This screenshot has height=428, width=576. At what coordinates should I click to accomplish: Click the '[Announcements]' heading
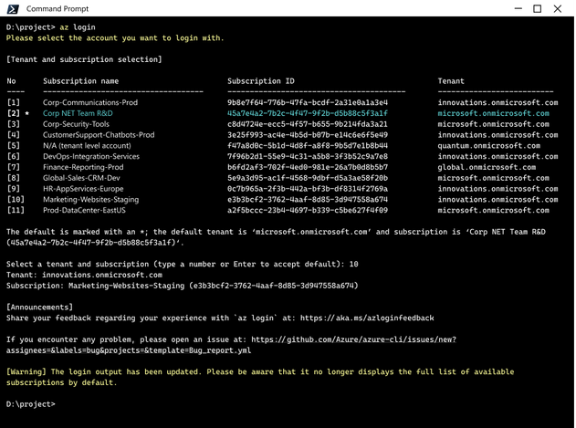point(39,308)
